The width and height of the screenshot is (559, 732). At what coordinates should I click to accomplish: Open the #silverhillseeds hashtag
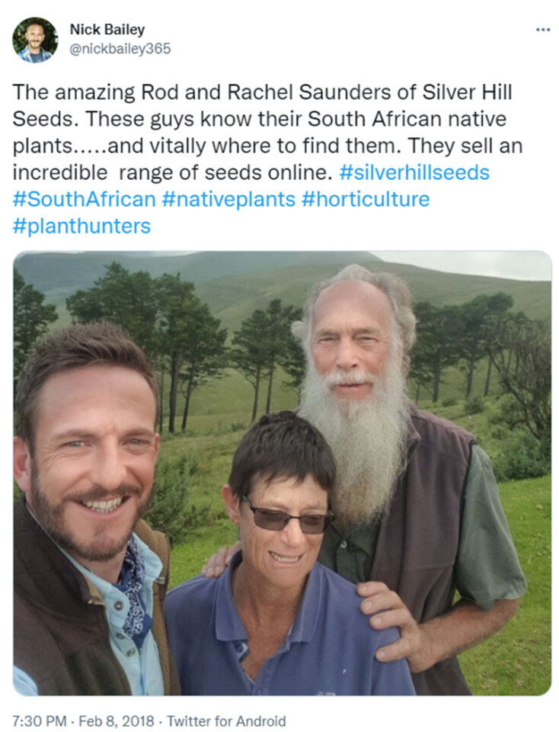coord(414,172)
